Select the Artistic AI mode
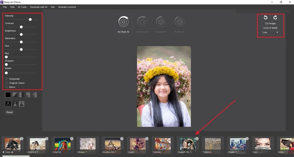Screen dimensions: 294x157 point(180,24)
